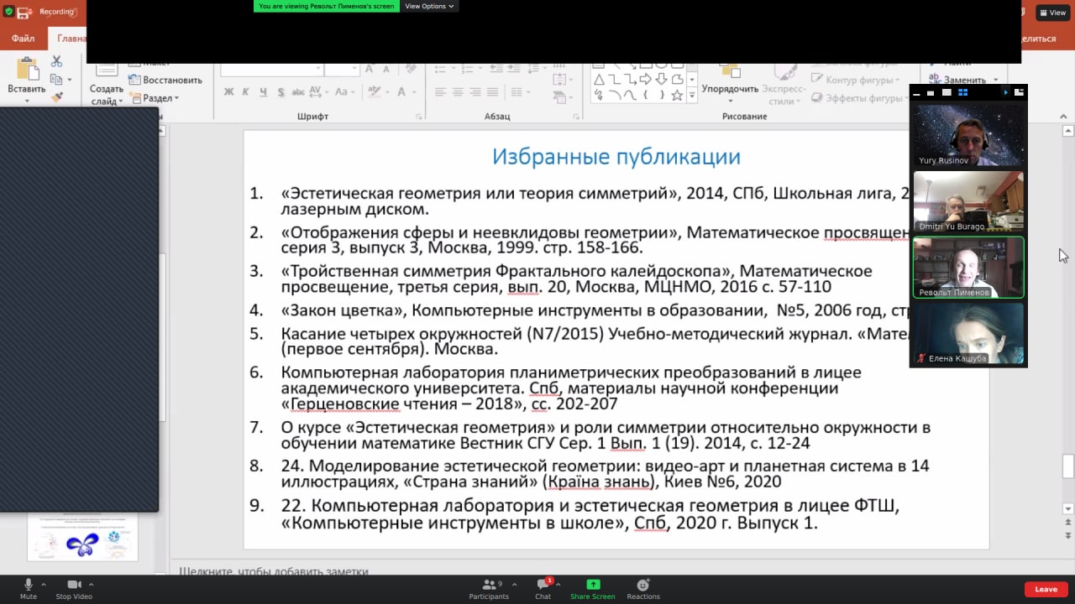Click the Cut scissors icon
Image resolution: width=1075 pixels, height=604 pixels.
56,61
